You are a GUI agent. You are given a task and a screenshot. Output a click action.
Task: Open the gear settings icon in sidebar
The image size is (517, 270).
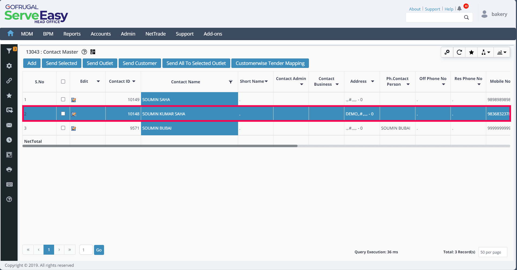point(9,66)
